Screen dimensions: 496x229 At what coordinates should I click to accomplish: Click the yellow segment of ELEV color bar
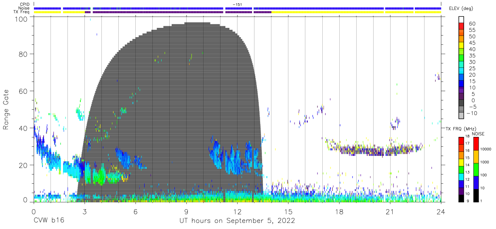click(461, 45)
